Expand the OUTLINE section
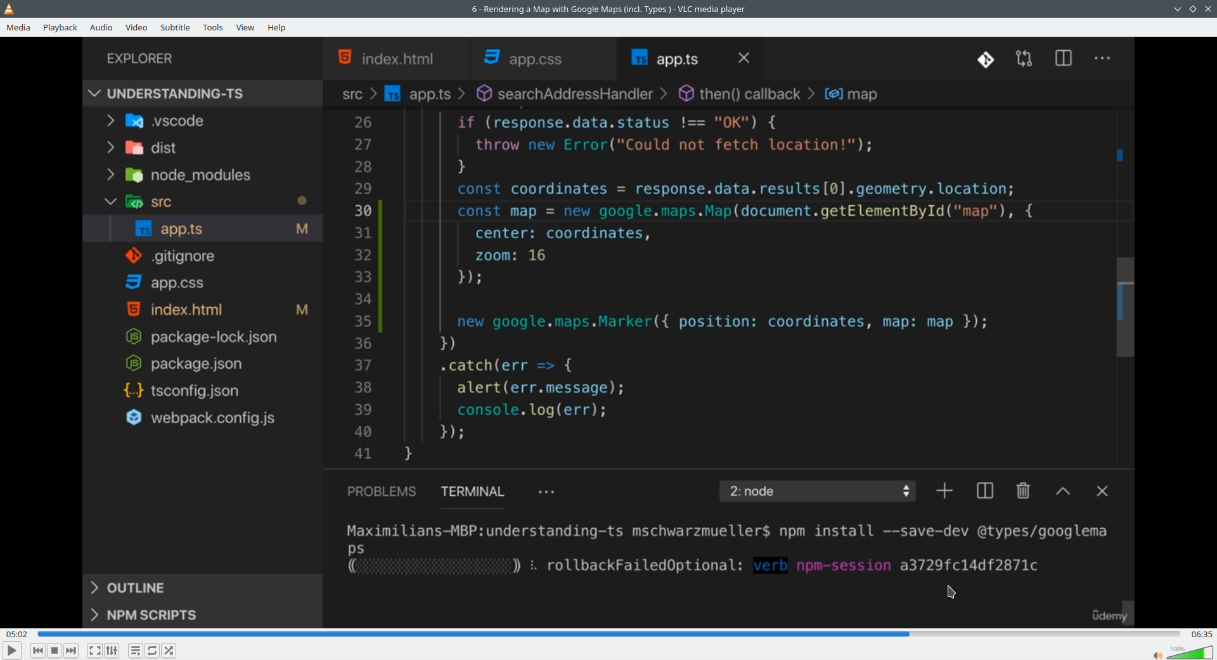The width and height of the screenshot is (1217, 660). (x=135, y=588)
